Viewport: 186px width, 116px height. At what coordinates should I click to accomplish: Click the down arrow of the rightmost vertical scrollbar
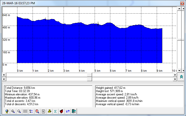pos(183,71)
